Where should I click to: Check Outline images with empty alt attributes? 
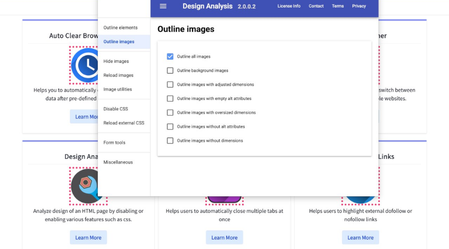click(170, 98)
